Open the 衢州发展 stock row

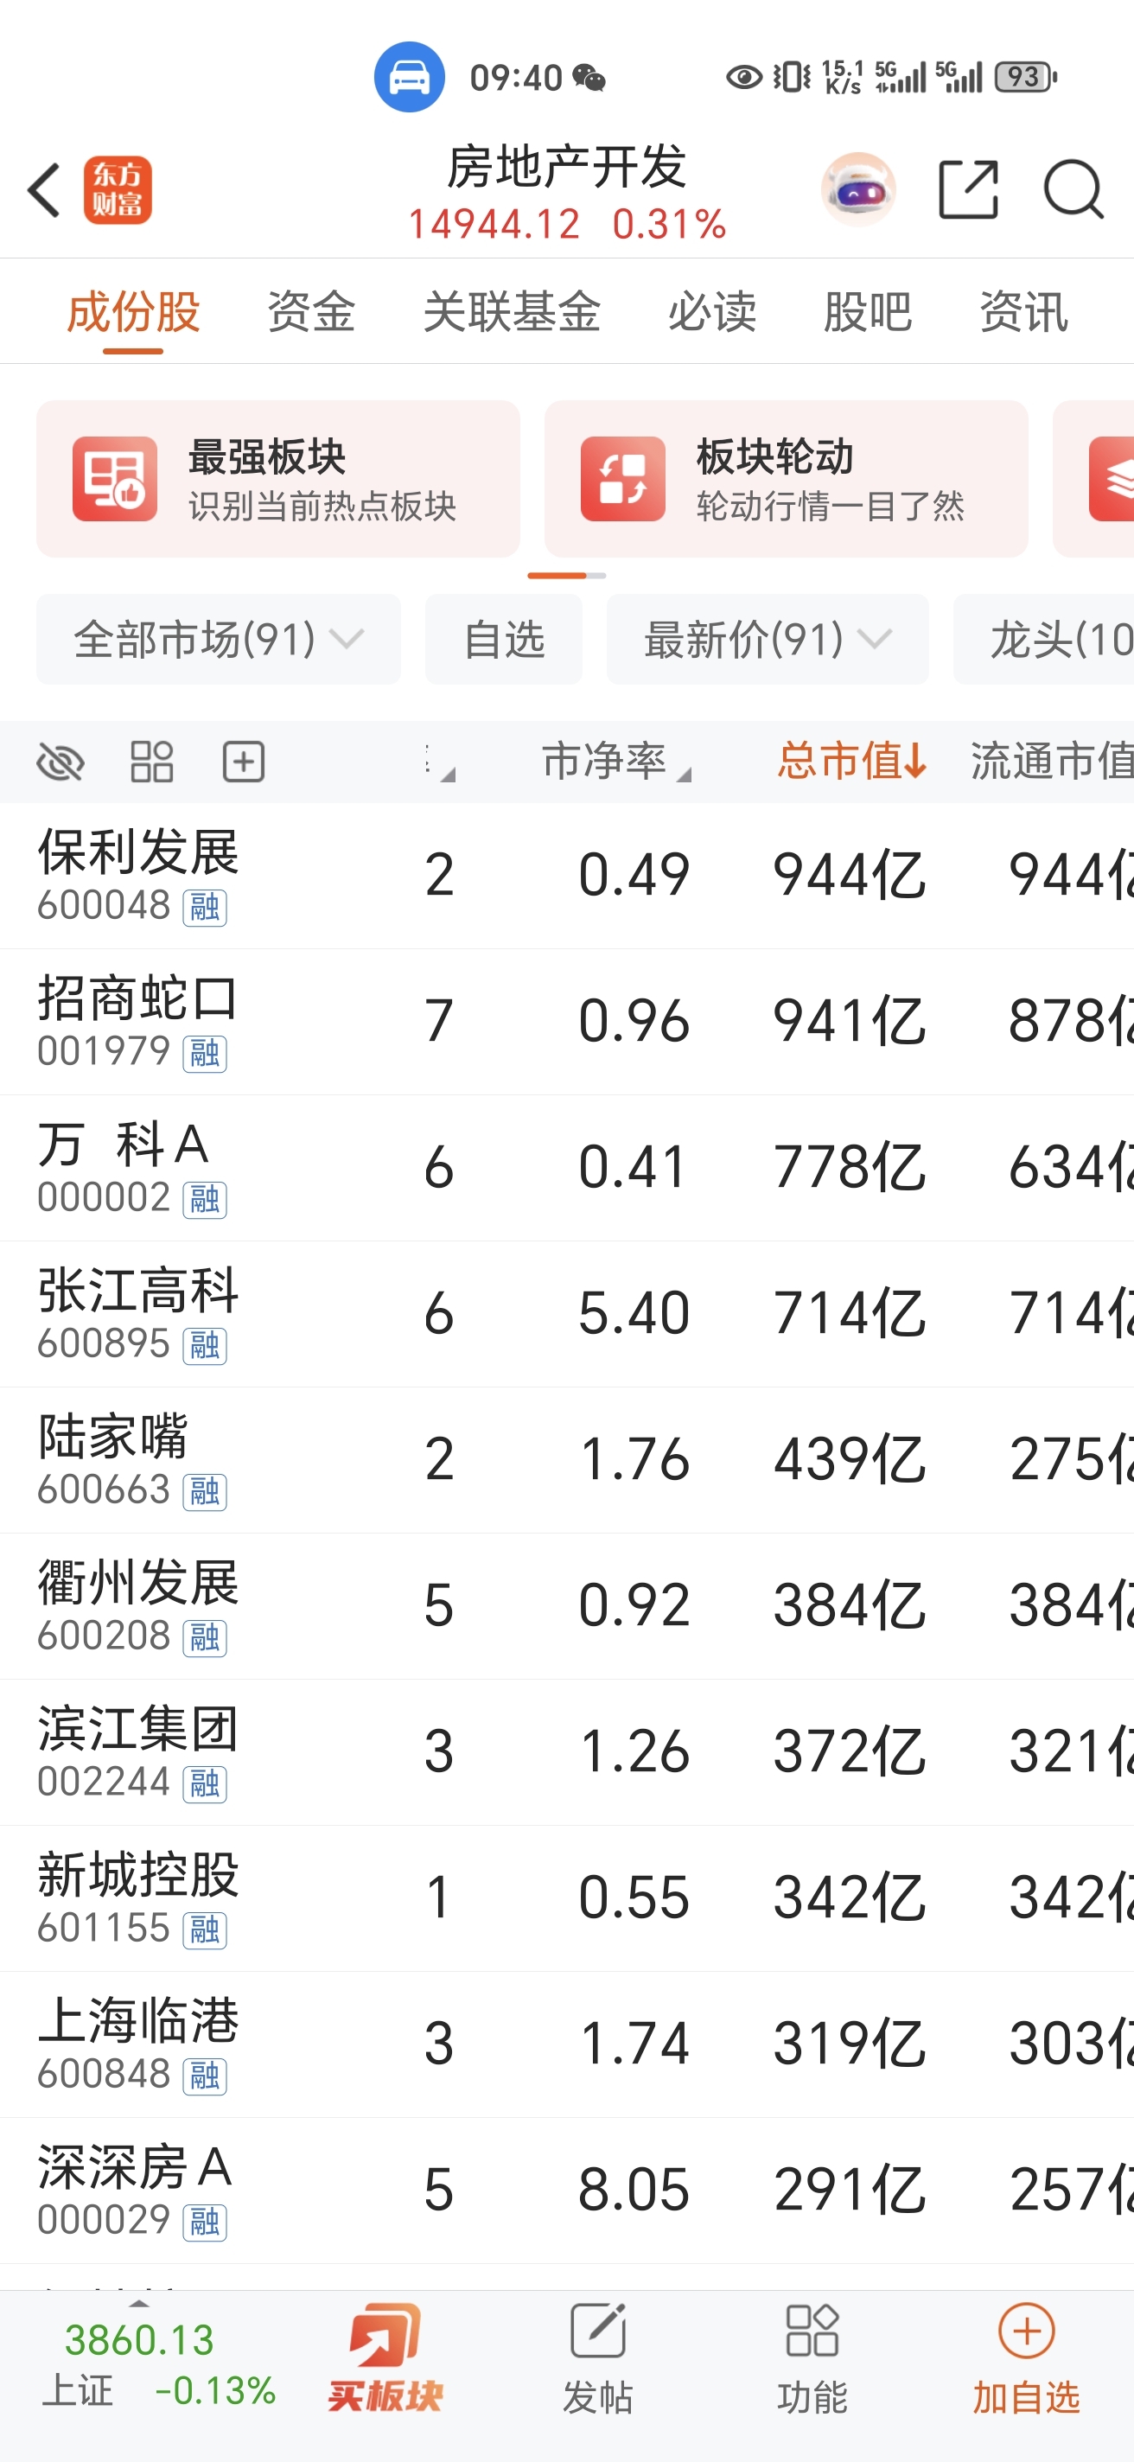tap(566, 1606)
